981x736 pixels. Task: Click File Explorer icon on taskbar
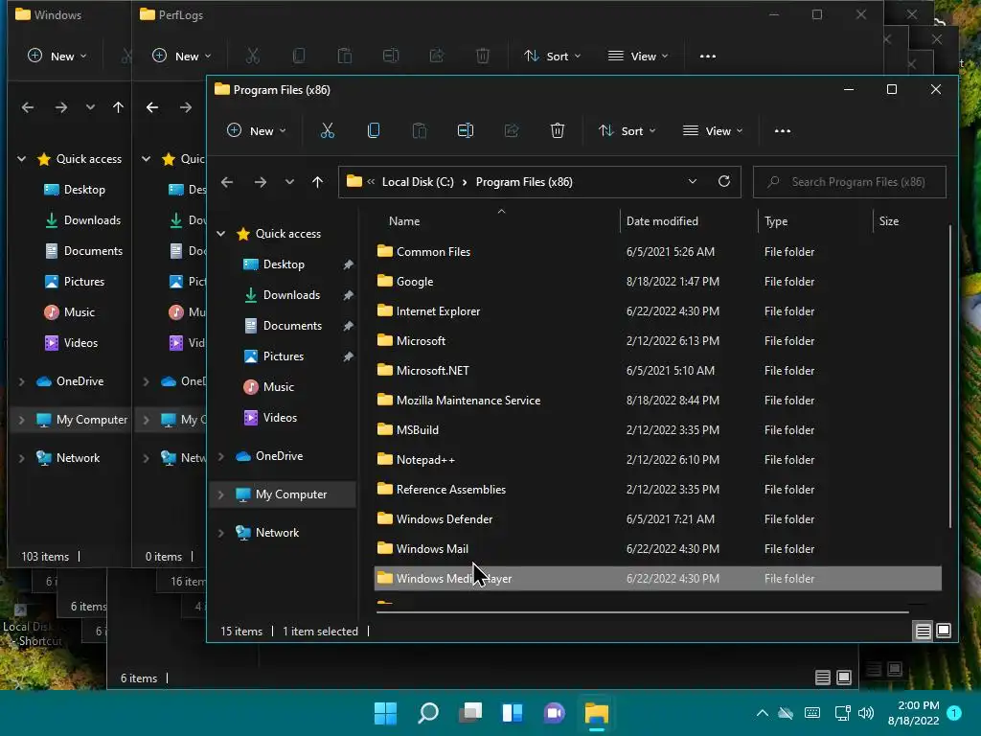(x=597, y=713)
